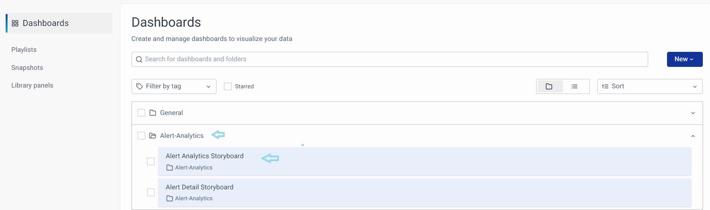Enable the Starred checkbox
Screen dimensions: 710x210
point(228,86)
